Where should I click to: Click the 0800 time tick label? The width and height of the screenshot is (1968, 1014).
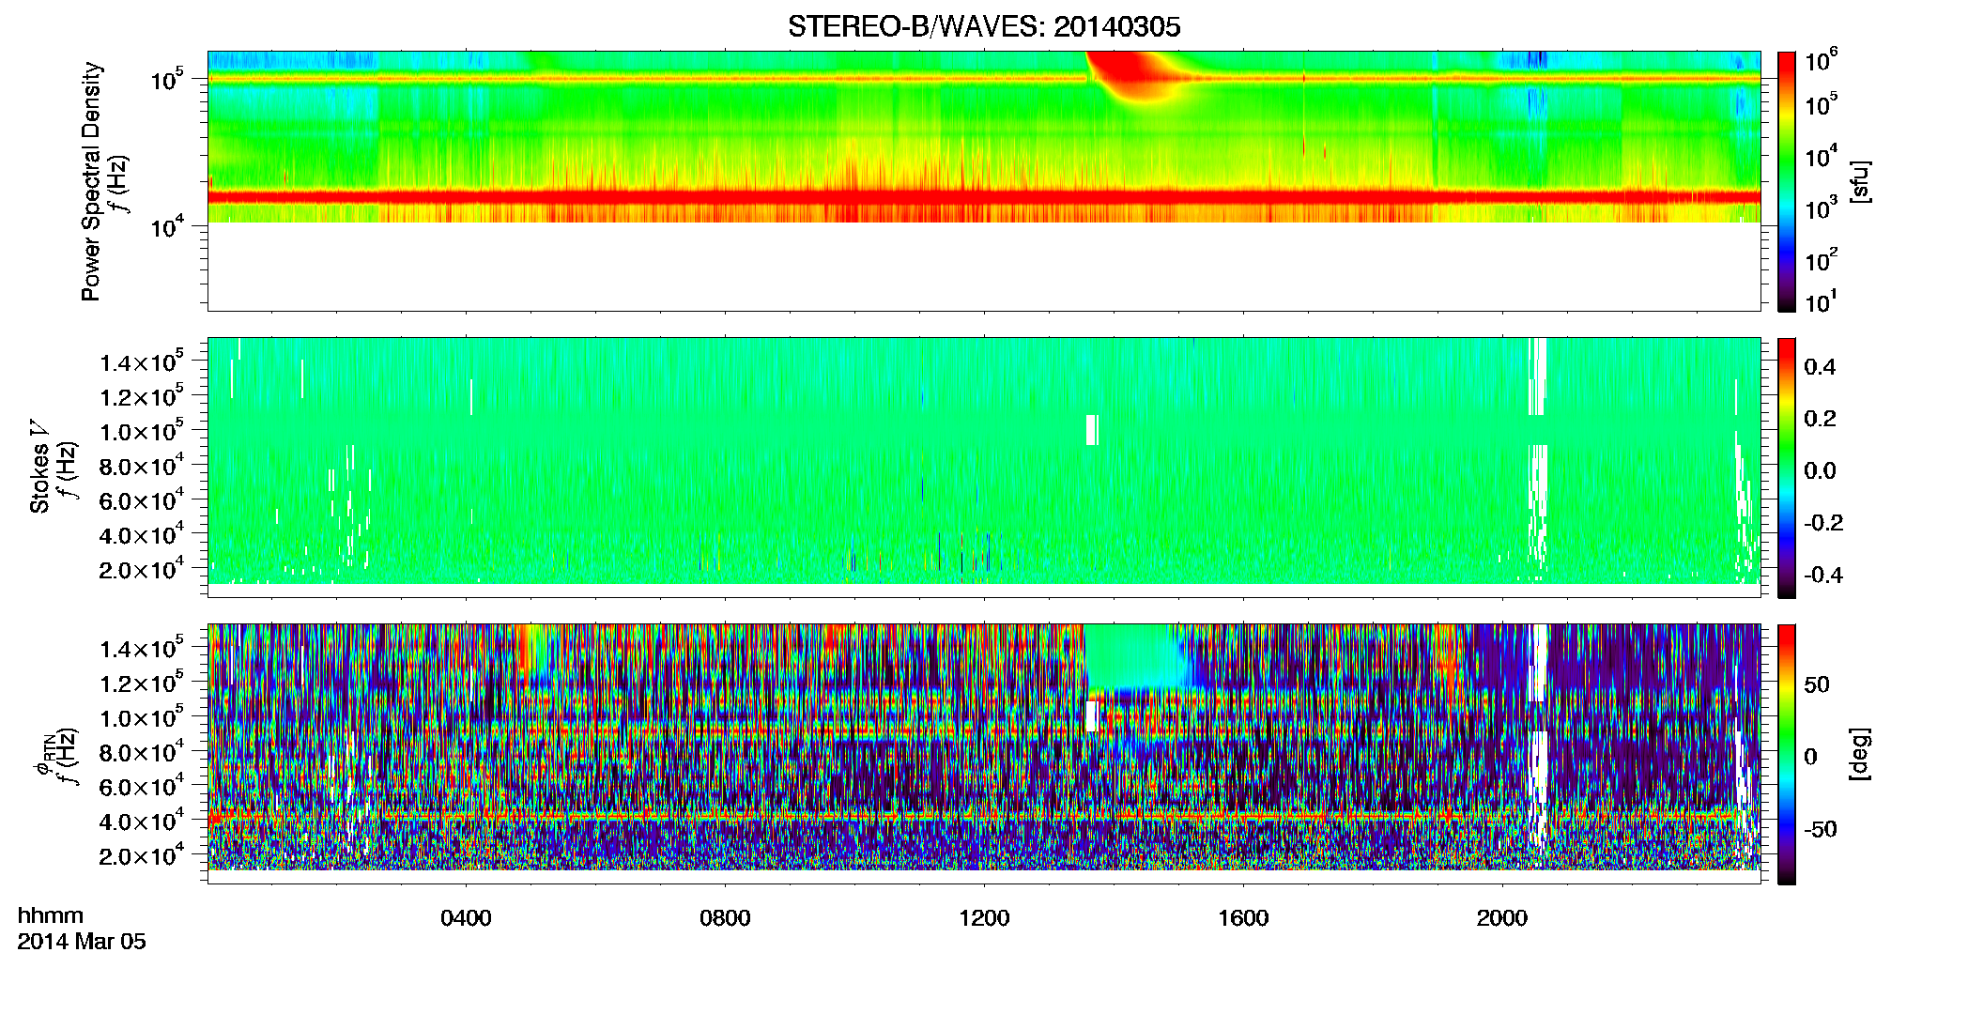[x=725, y=917]
